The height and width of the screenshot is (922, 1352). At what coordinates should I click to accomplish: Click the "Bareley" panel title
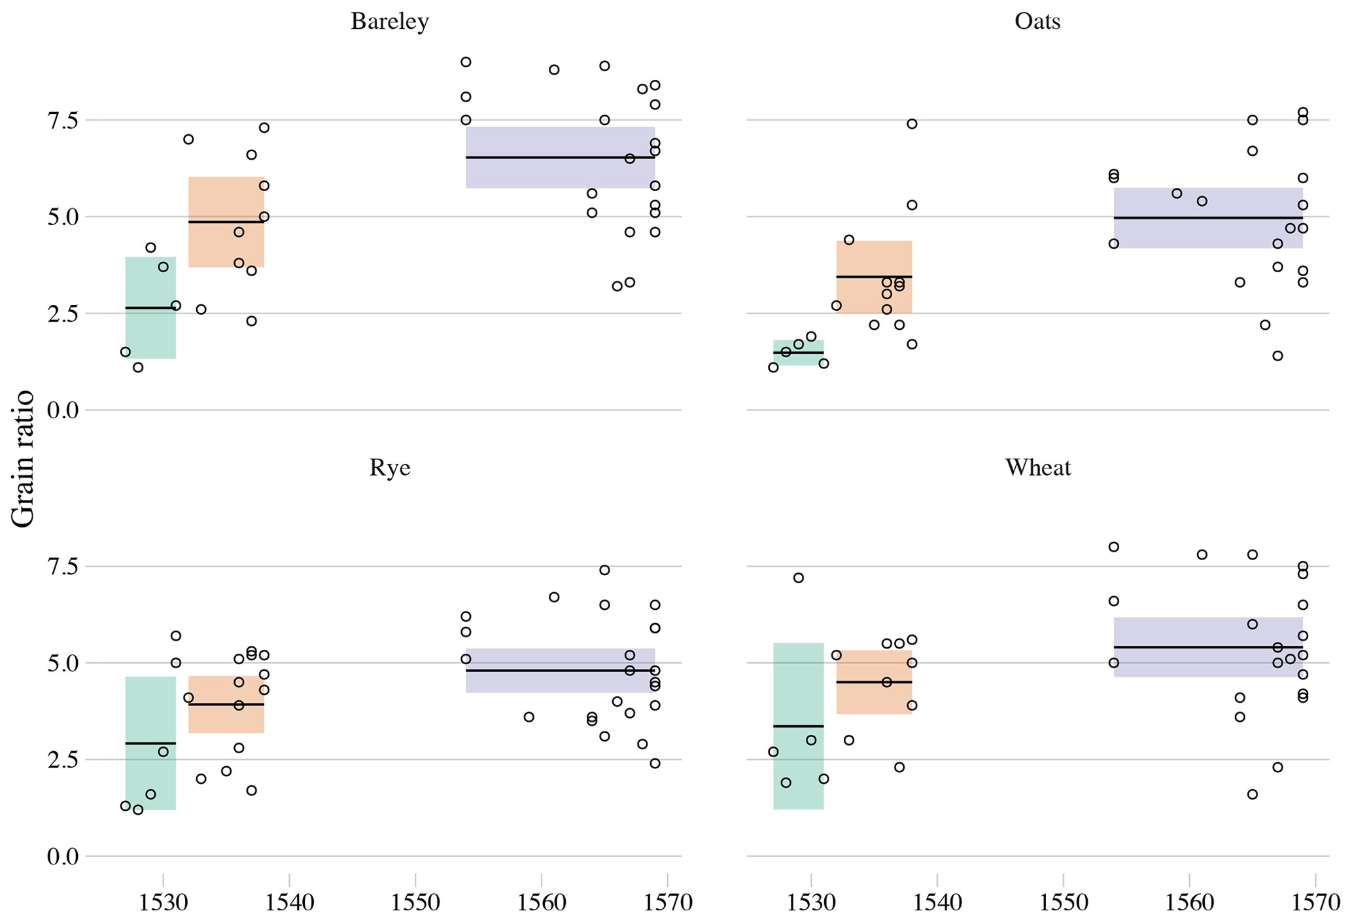390,22
